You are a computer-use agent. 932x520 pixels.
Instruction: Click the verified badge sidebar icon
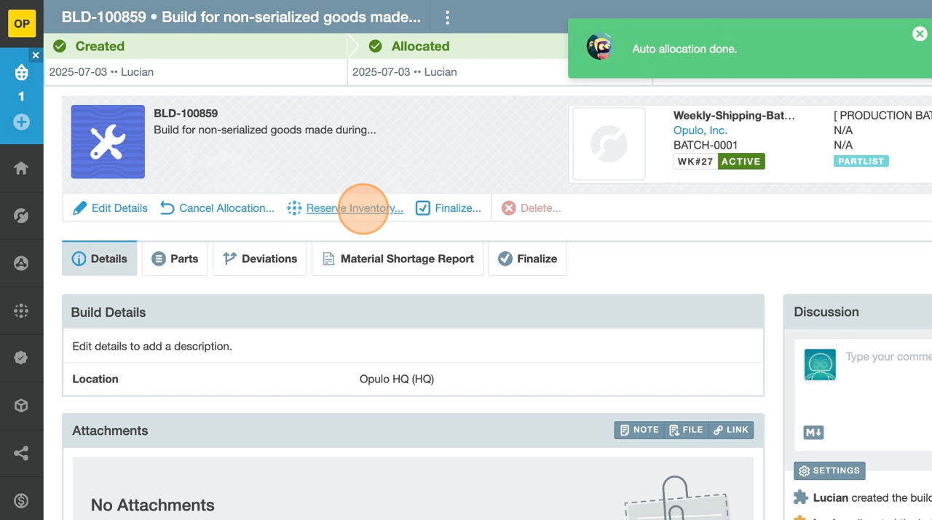(x=21, y=358)
